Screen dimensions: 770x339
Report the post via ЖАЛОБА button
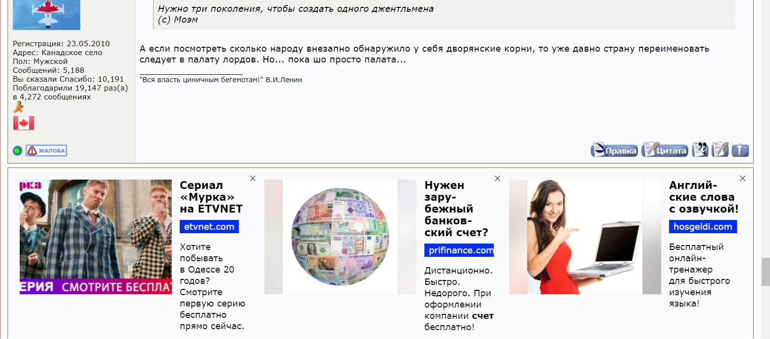46,151
